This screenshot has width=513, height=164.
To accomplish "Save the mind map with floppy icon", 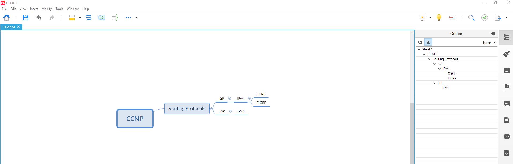I will [x=25, y=18].
